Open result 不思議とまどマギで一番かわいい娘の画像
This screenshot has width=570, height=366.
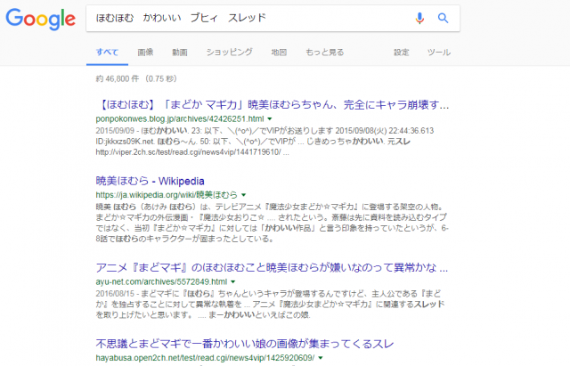245,344
